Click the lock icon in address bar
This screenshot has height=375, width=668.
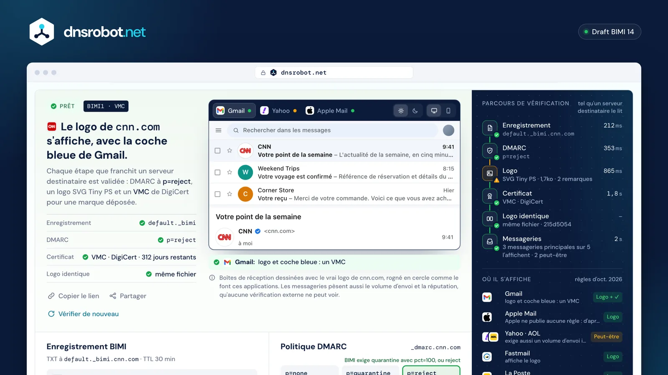263,72
